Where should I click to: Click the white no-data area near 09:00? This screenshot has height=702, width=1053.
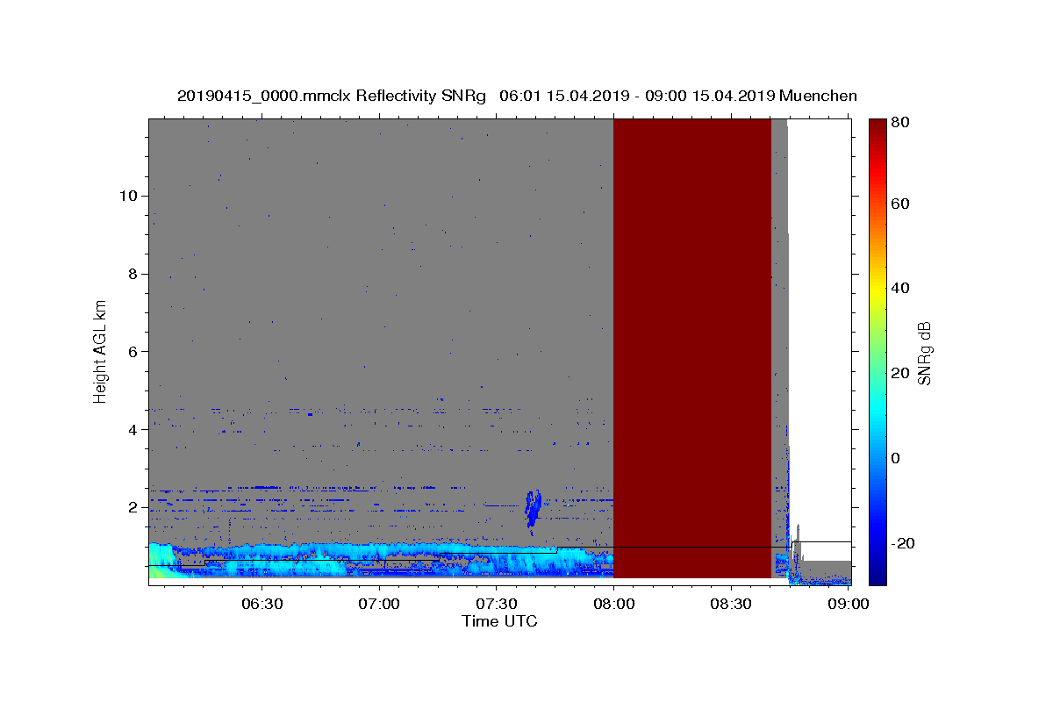(820, 329)
